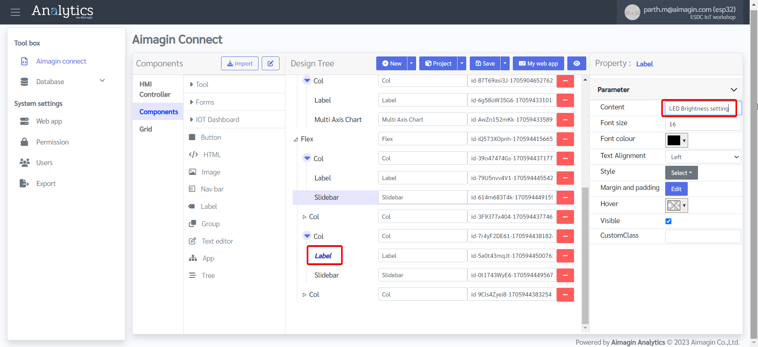Click Edit for Margin and padding
This screenshot has width=758, height=347.
click(x=676, y=189)
